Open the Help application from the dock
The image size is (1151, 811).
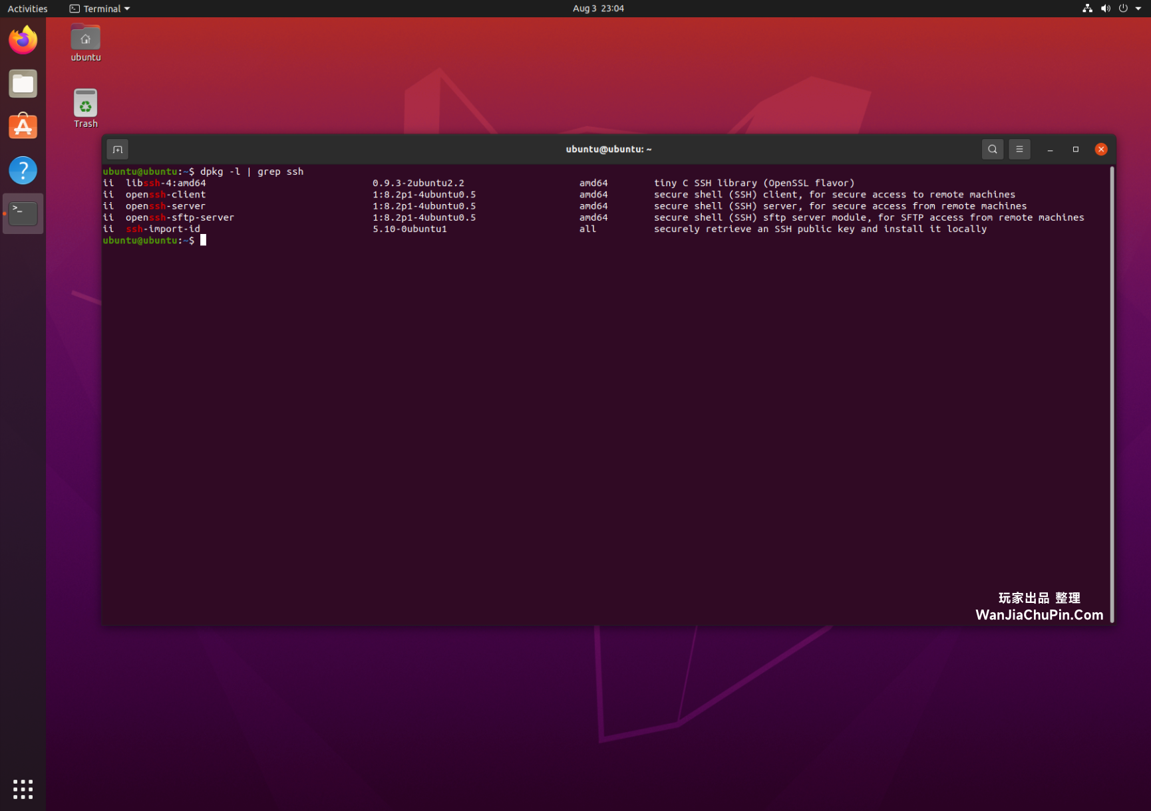23,170
